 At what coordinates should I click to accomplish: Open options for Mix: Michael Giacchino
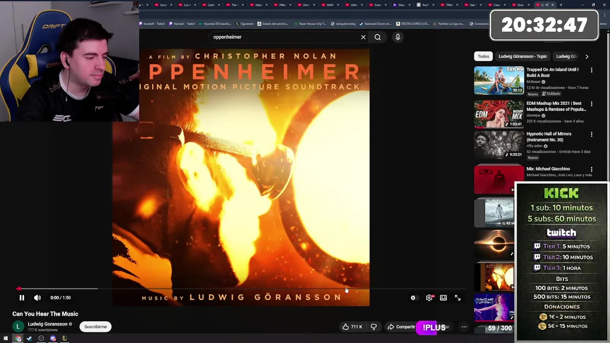[x=591, y=169]
